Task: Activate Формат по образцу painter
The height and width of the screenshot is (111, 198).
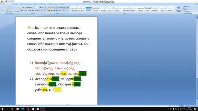Action: [x=13, y=11]
